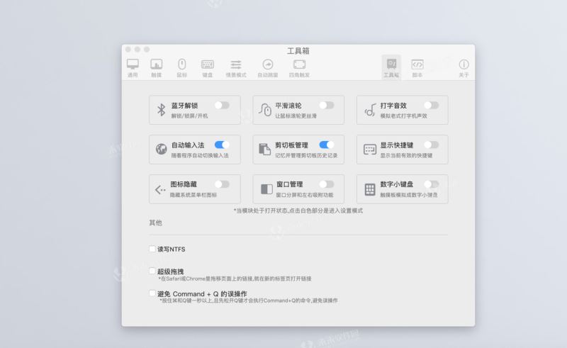Click the hint line starting with *当模块处于打开状态
This screenshot has height=348, width=567.
298,211
